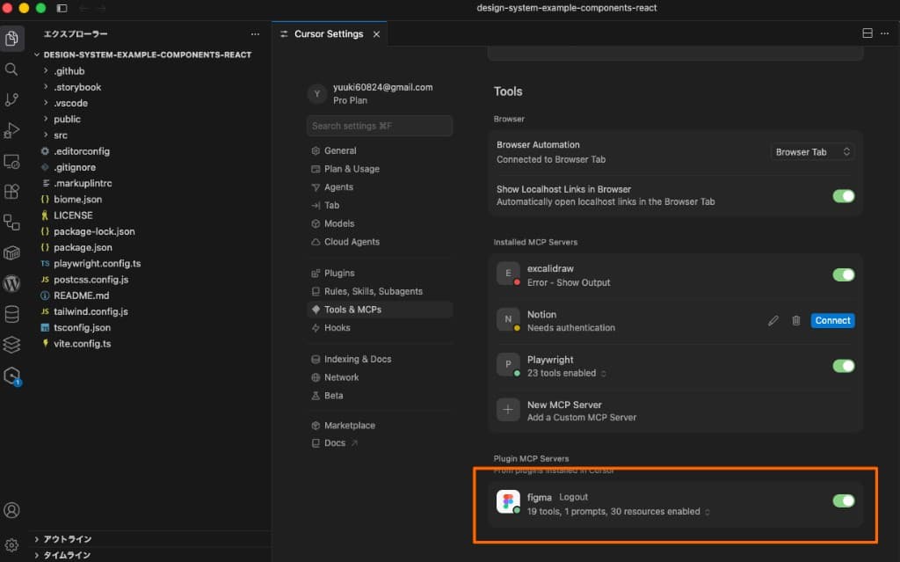Click the Explorer panel more actions ellipsis
Screen dimensions: 900x562
(256, 34)
